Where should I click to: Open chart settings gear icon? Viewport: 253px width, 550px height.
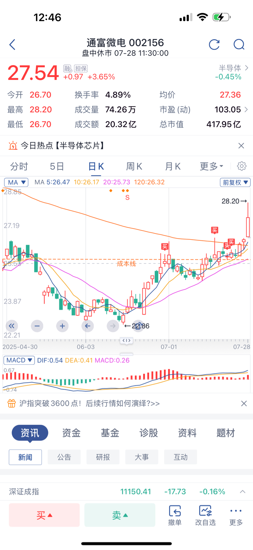(x=242, y=166)
